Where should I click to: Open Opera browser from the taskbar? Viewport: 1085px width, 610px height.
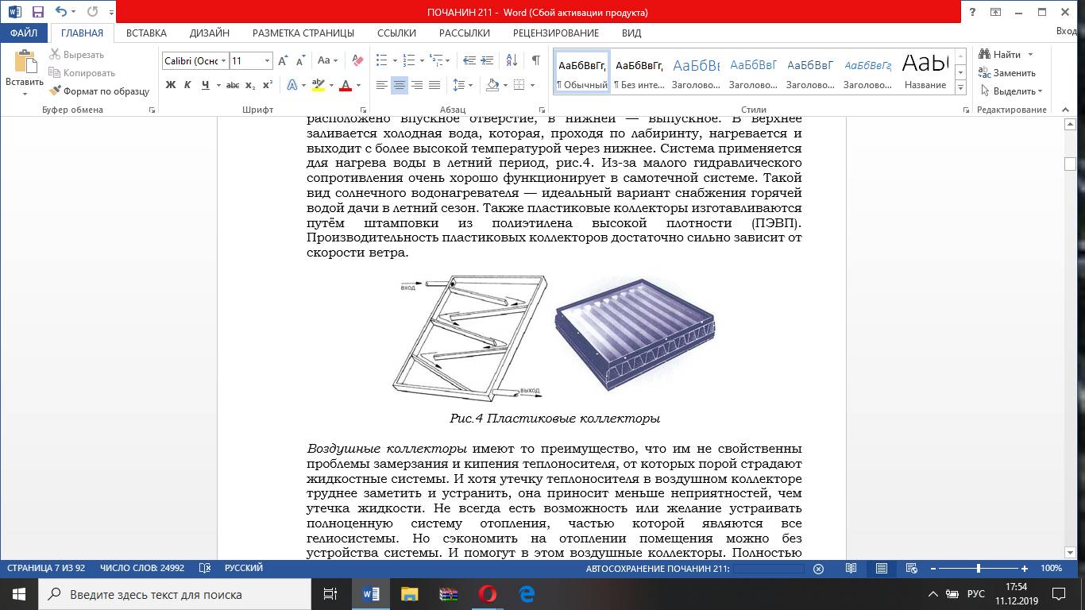coord(487,594)
